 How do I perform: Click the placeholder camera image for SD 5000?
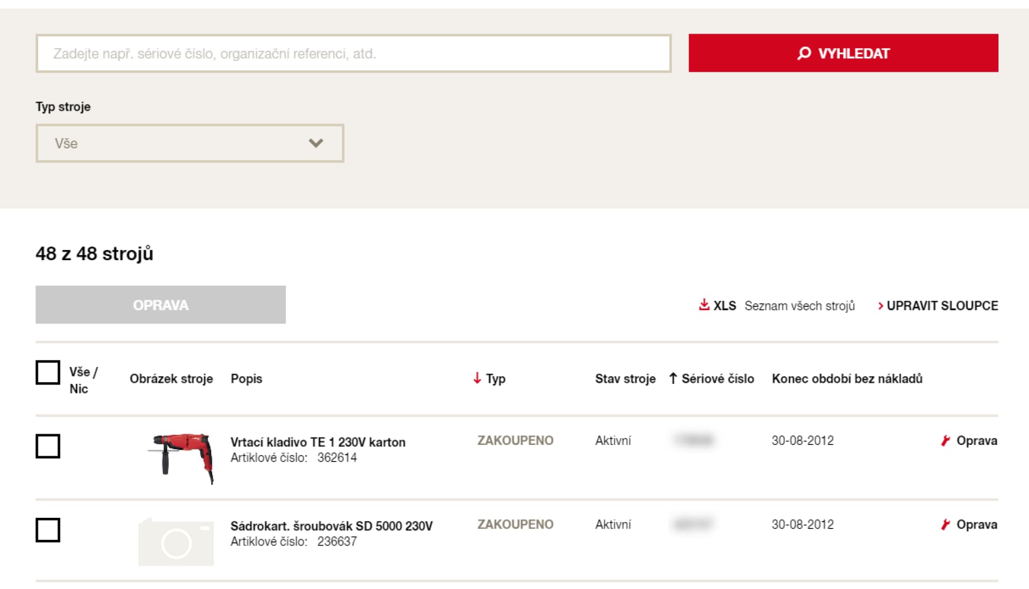coord(176,542)
